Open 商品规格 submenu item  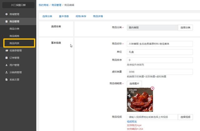point(18,36)
